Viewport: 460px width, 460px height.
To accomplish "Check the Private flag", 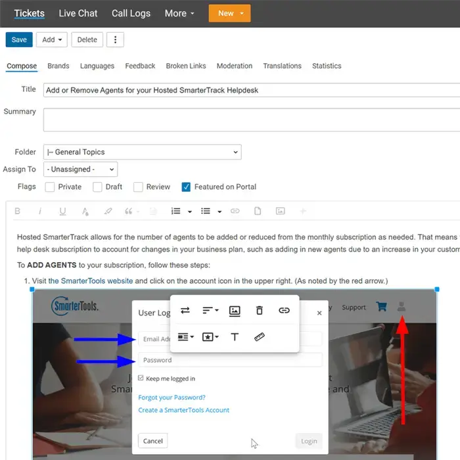I will click(x=50, y=187).
